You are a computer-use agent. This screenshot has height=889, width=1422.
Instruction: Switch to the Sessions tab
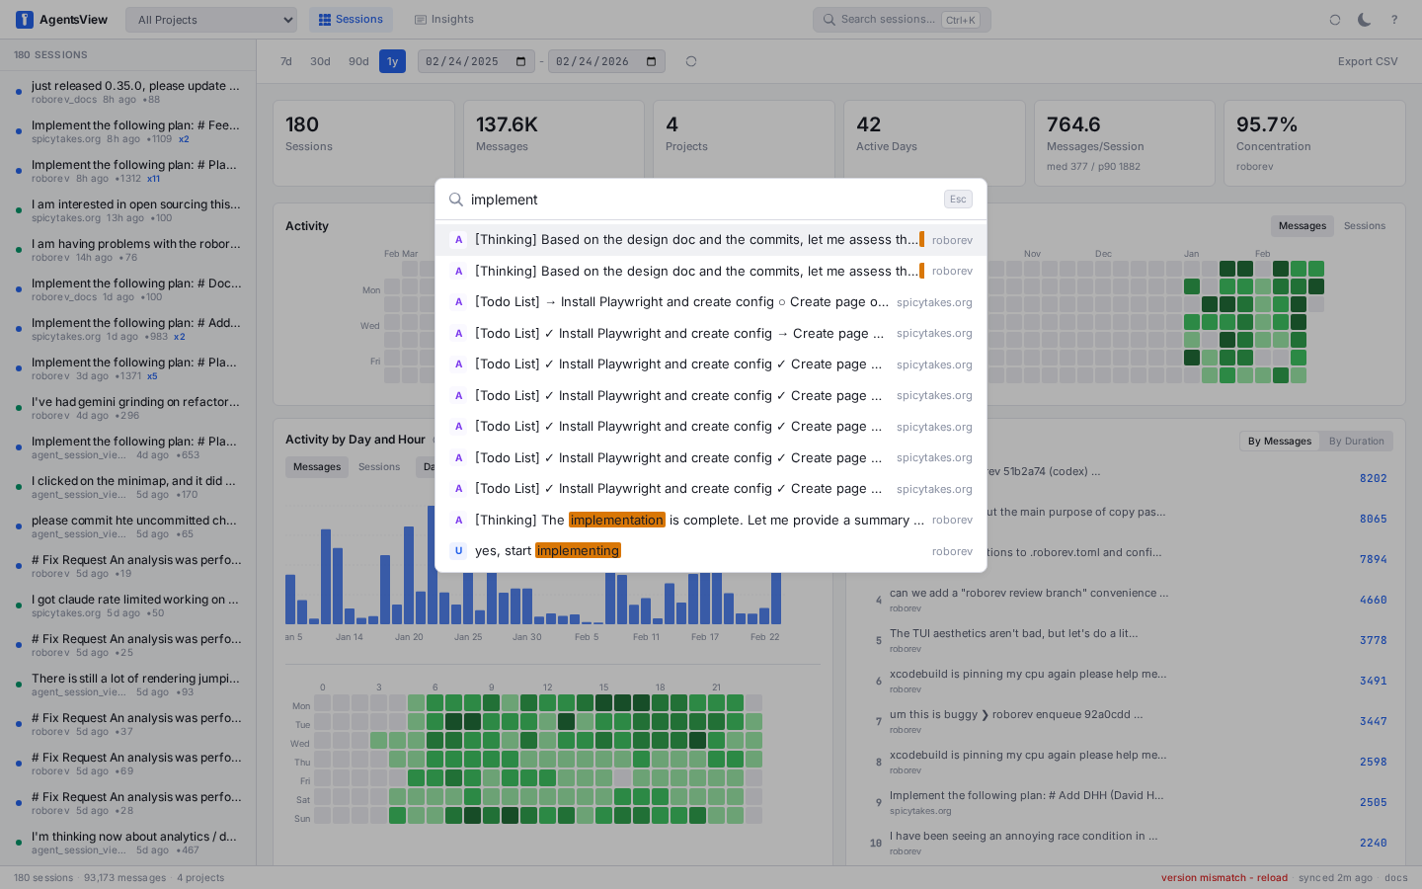[x=351, y=20]
